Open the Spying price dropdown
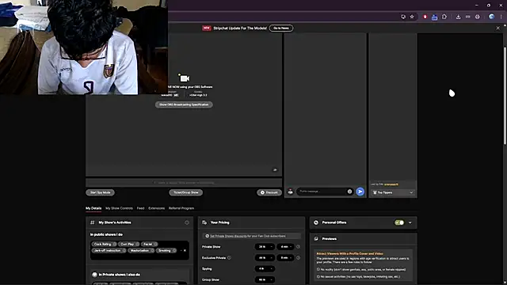The width and height of the screenshot is (507, 285). [x=265, y=269]
